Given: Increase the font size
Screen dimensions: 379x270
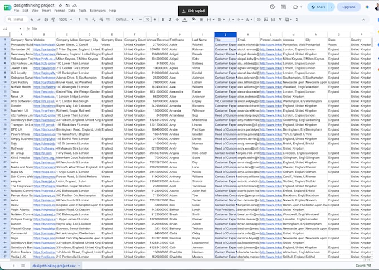Looking at the screenshot, I should click(155, 20).
